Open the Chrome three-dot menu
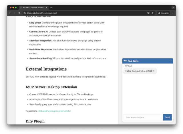 (173, 13)
